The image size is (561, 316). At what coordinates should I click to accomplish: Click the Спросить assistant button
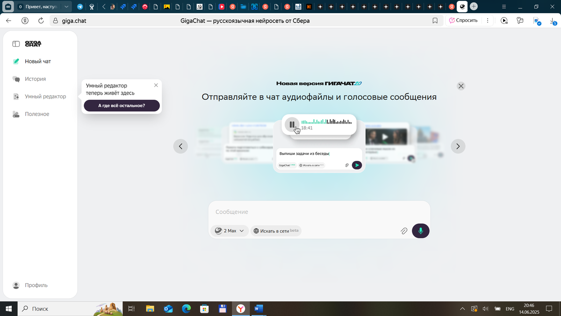(x=463, y=21)
